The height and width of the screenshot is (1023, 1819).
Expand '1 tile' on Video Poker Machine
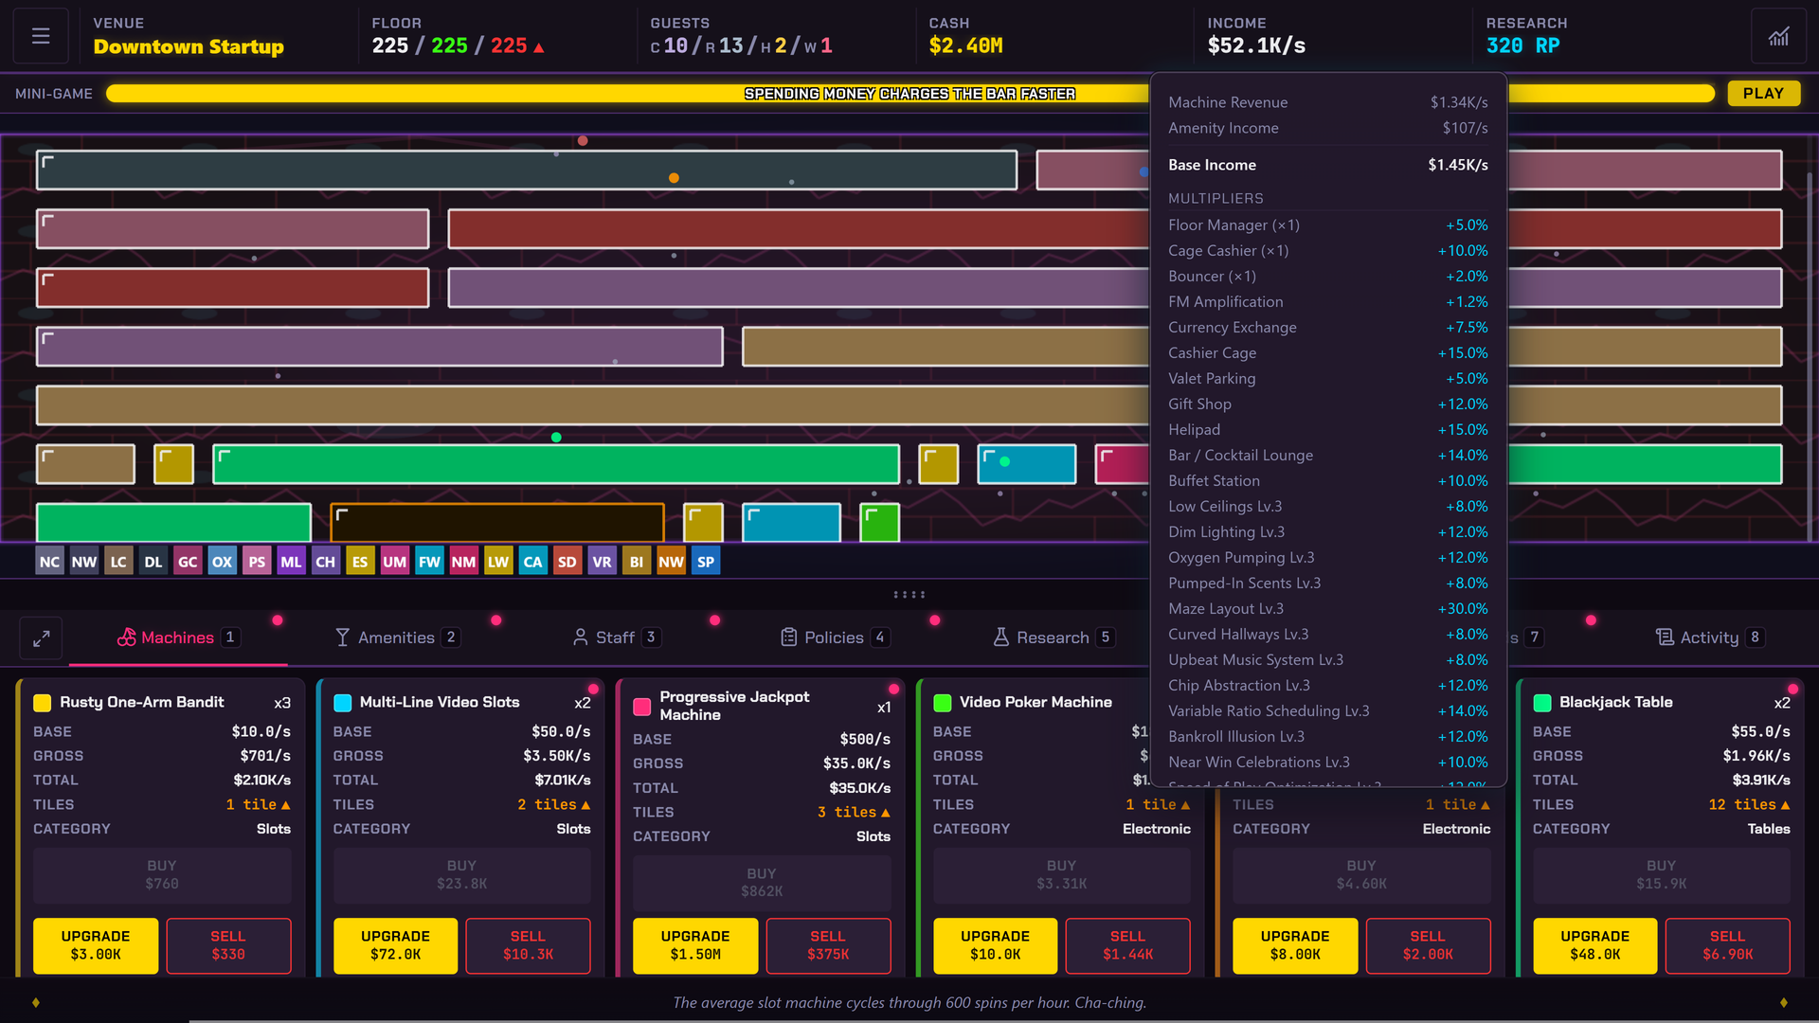click(x=1158, y=804)
